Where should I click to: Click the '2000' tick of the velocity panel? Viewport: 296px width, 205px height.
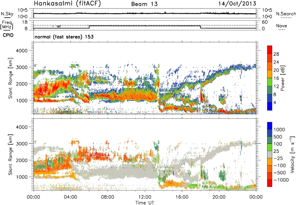21,160
